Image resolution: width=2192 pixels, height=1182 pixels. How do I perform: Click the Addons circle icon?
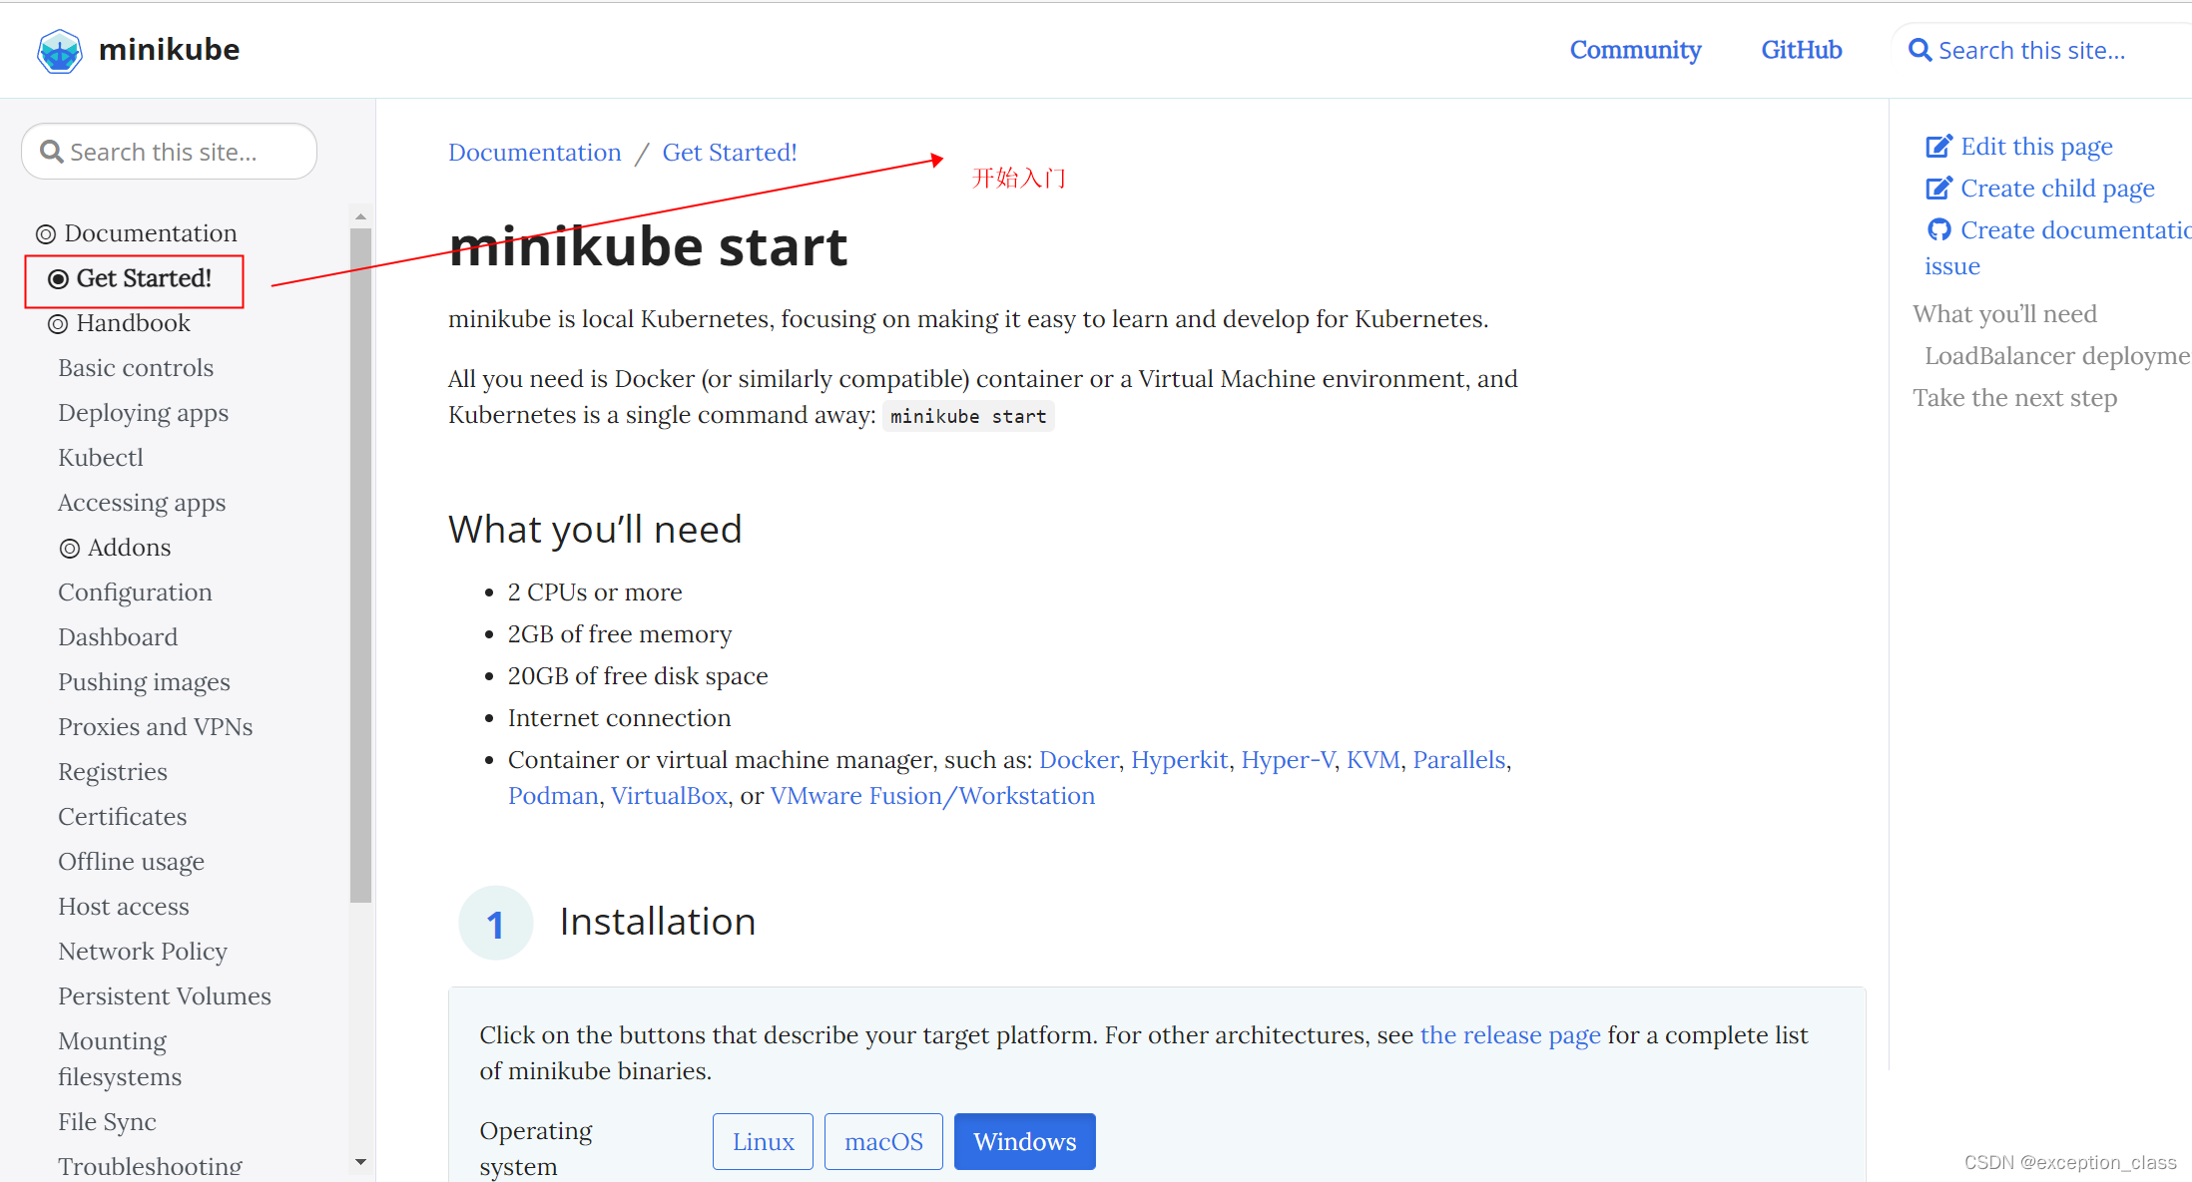[x=69, y=549]
